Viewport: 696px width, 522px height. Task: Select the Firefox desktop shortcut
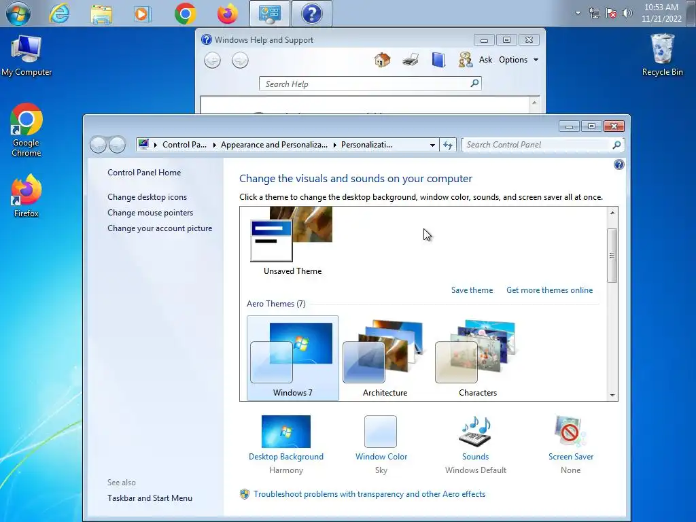pyautogui.click(x=27, y=196)
